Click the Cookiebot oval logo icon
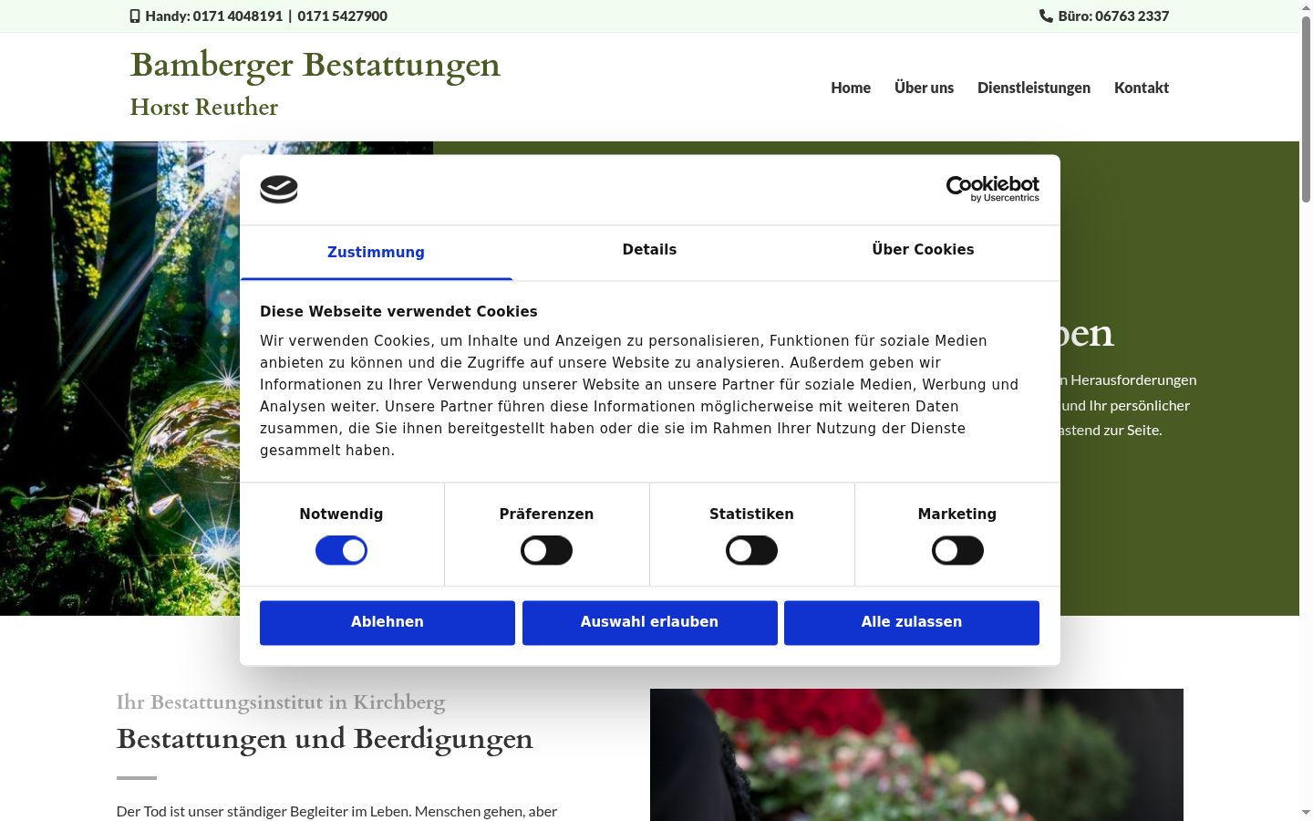Screen dimensions: 1313x821 coord(279,190)
